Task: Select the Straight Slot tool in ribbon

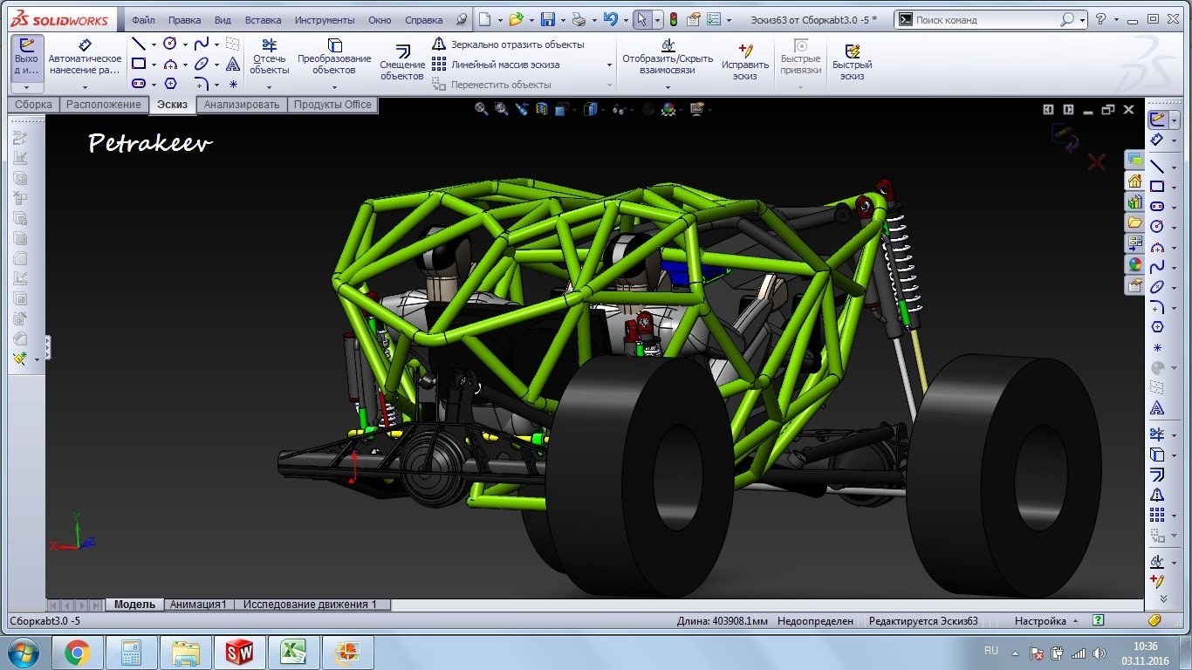Action: [139, 84]
